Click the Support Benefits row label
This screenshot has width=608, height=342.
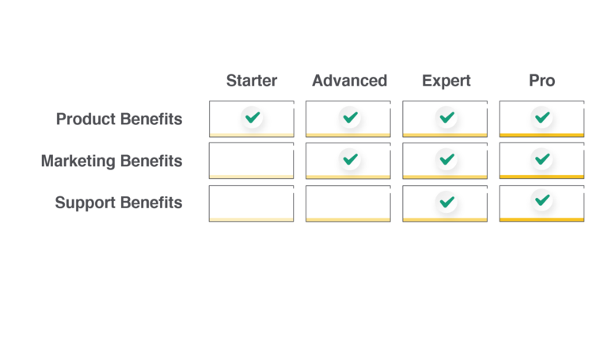pos(119,203)
